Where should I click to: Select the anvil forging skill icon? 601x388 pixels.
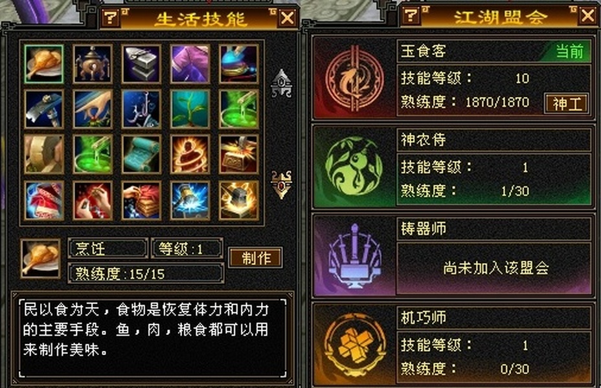tap(141, 64)
